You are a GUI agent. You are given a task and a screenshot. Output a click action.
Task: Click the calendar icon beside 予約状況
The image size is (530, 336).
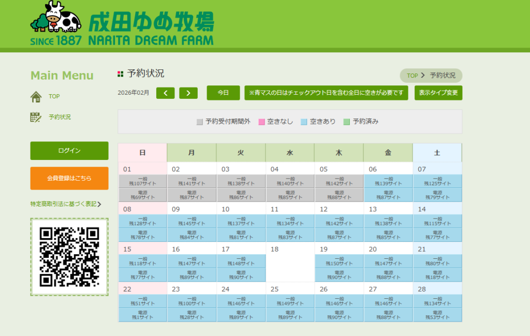[x=36, y=117]
